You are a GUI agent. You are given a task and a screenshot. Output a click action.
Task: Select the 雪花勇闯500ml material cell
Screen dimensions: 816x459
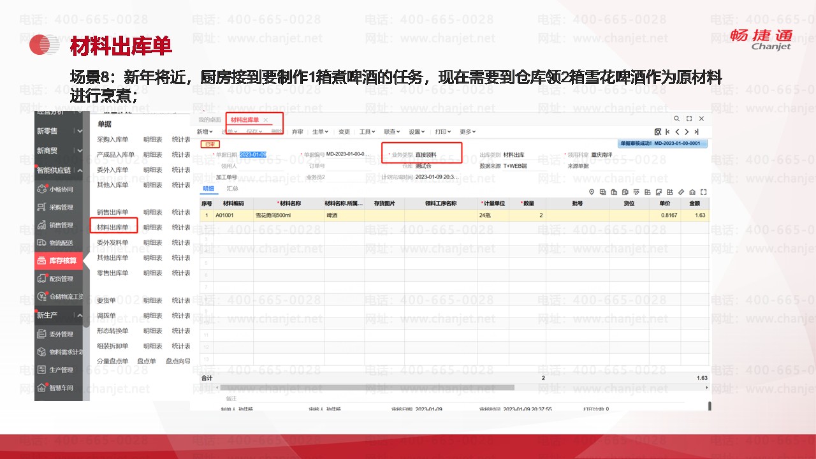[x=289, y=215]
